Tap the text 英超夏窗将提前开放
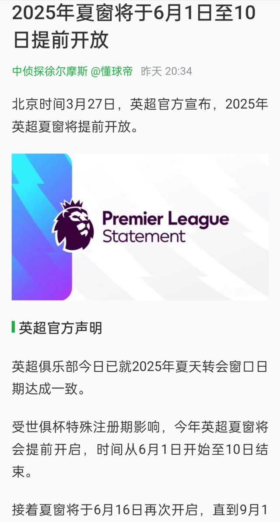 (x=75, y=127)
